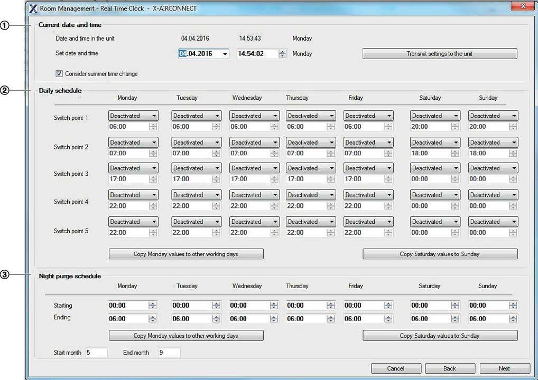The width and height of the screenshot is (538, 380).
Task: Copy Saturday values to Sunday in Night purge
Action: [440, 336]
